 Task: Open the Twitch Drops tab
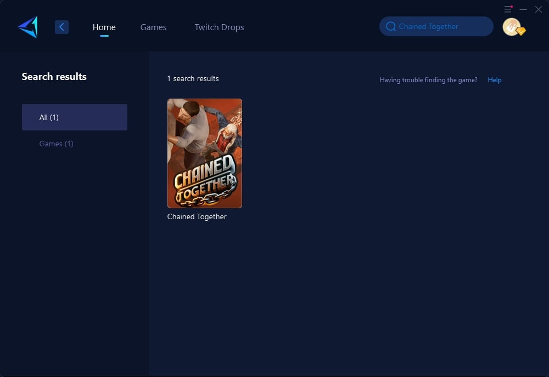[219, 27]
